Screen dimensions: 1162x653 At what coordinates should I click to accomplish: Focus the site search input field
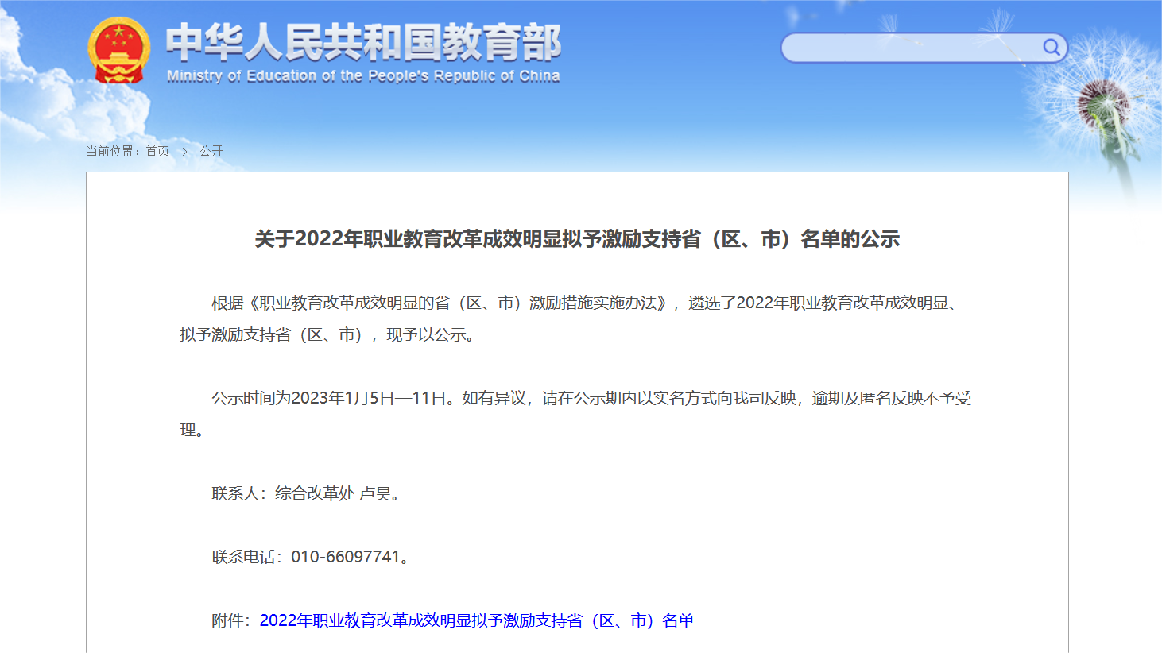coord(912,48)
